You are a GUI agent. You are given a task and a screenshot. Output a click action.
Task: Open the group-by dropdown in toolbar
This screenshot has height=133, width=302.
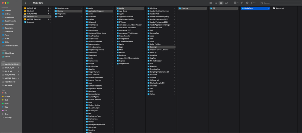[x=236, y=3]
